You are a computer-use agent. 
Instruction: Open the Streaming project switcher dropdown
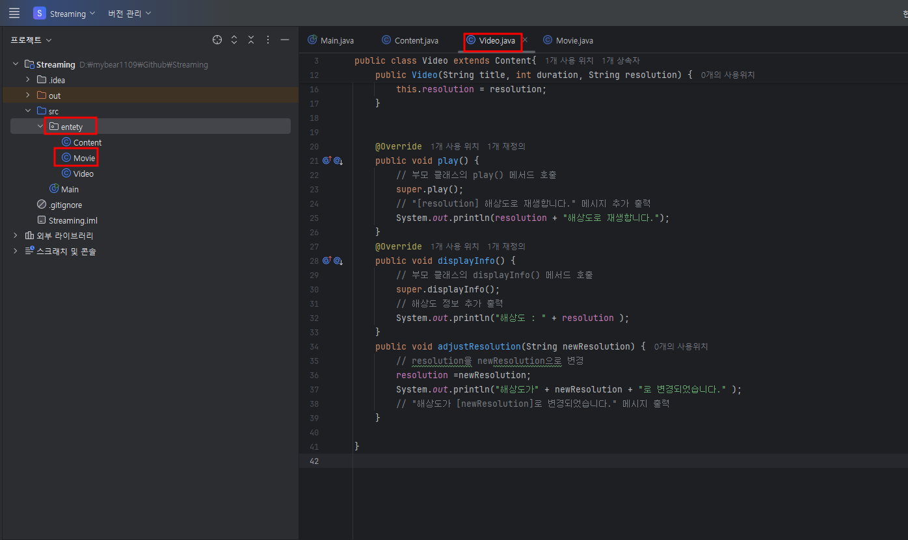click(x=64, y=13)
